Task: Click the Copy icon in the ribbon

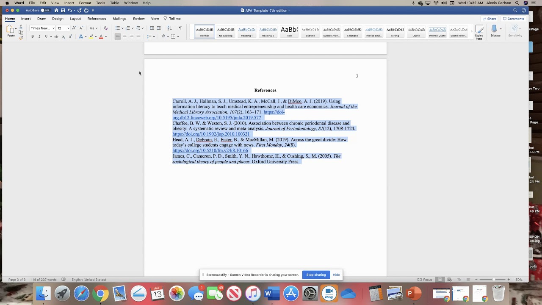Action: tap(21, 32)
